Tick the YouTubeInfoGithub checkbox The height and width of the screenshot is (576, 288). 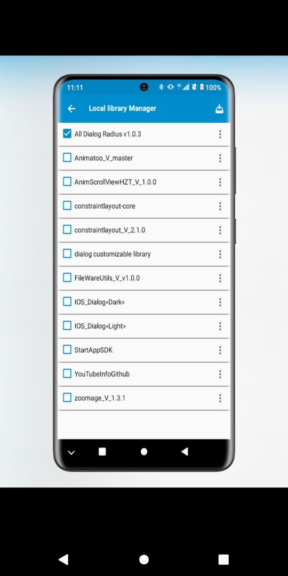(x=67, y=373)
